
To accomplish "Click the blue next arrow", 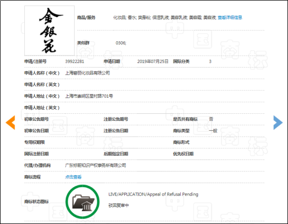I will [x=278, y=123].
